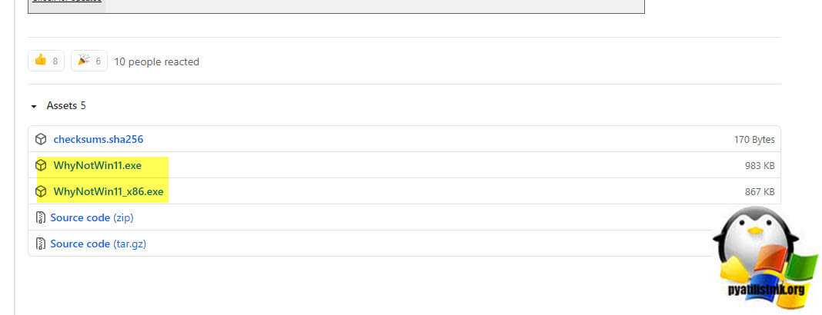822x315 pixels.
Task: Collapse the Assets section triangle
Action: click(x=34, y=106)
